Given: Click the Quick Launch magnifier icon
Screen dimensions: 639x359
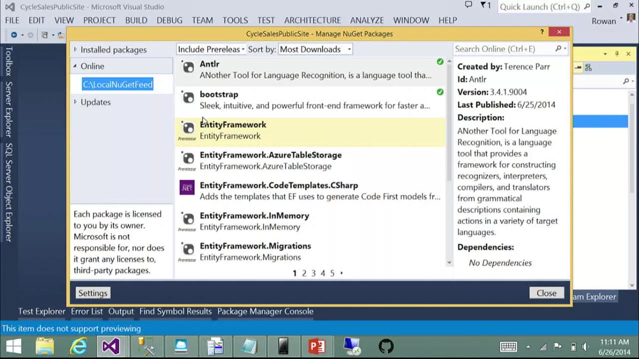Looking at the screenshot, I should point(587,6).
